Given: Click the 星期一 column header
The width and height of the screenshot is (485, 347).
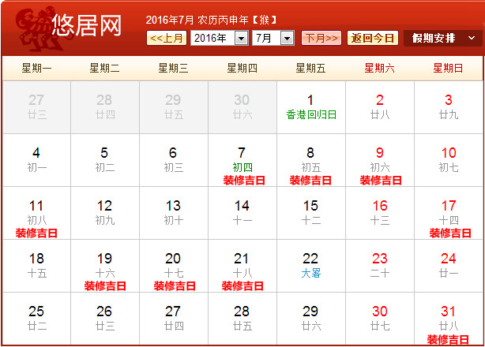Looking at the screenshot, I should 36,69.
